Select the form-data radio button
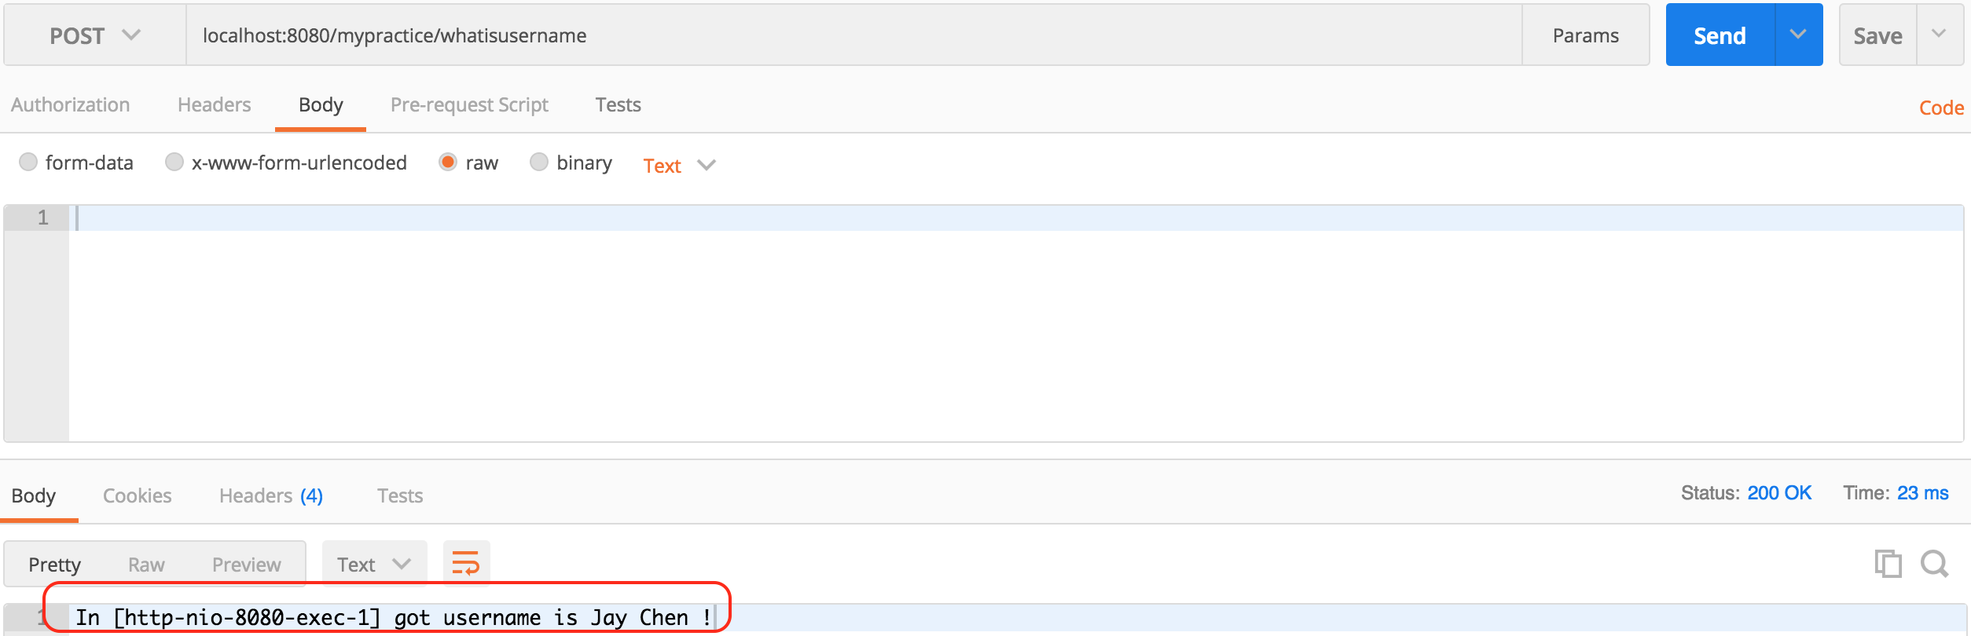Image resolution: width=1971 pixels, height=636 pixels. point(28,162)
